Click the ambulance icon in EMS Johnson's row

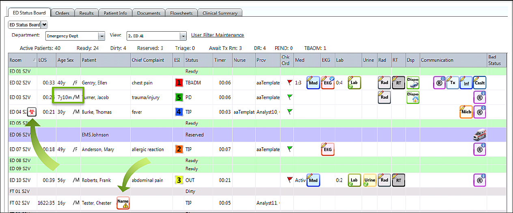pyautogui.click(x=480, y=135)
